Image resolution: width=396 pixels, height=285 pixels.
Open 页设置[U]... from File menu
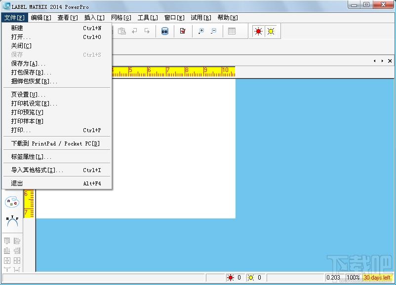pyautogui.click(x=57, y=95)
